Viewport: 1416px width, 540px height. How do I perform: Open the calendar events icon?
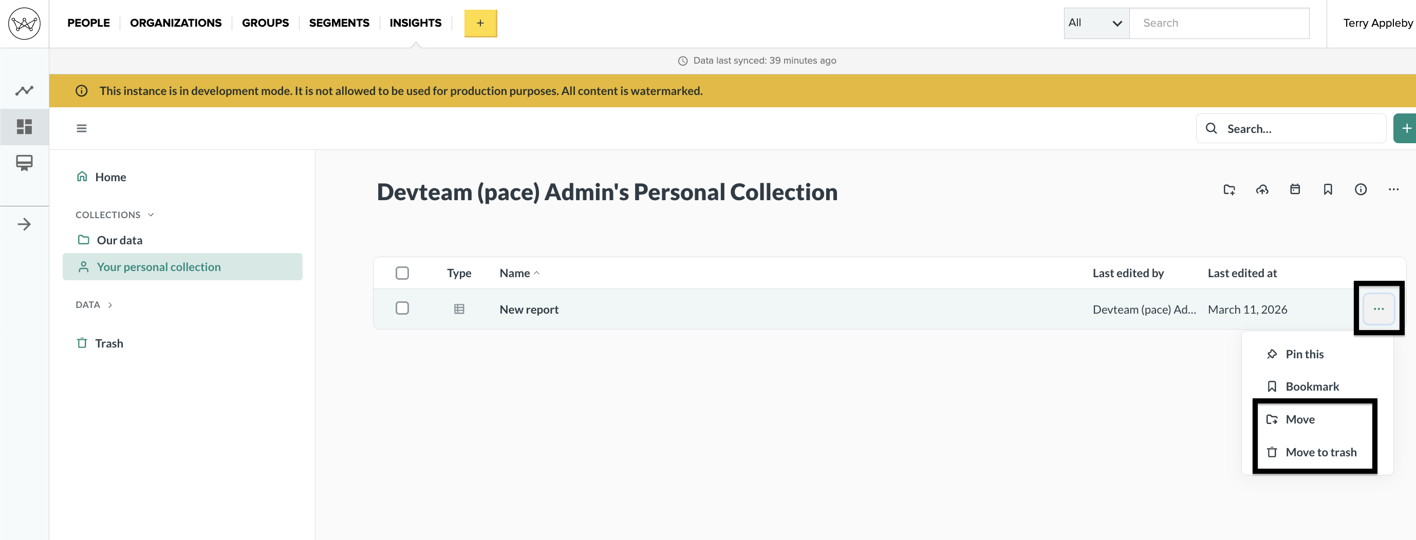point(1295,189)
